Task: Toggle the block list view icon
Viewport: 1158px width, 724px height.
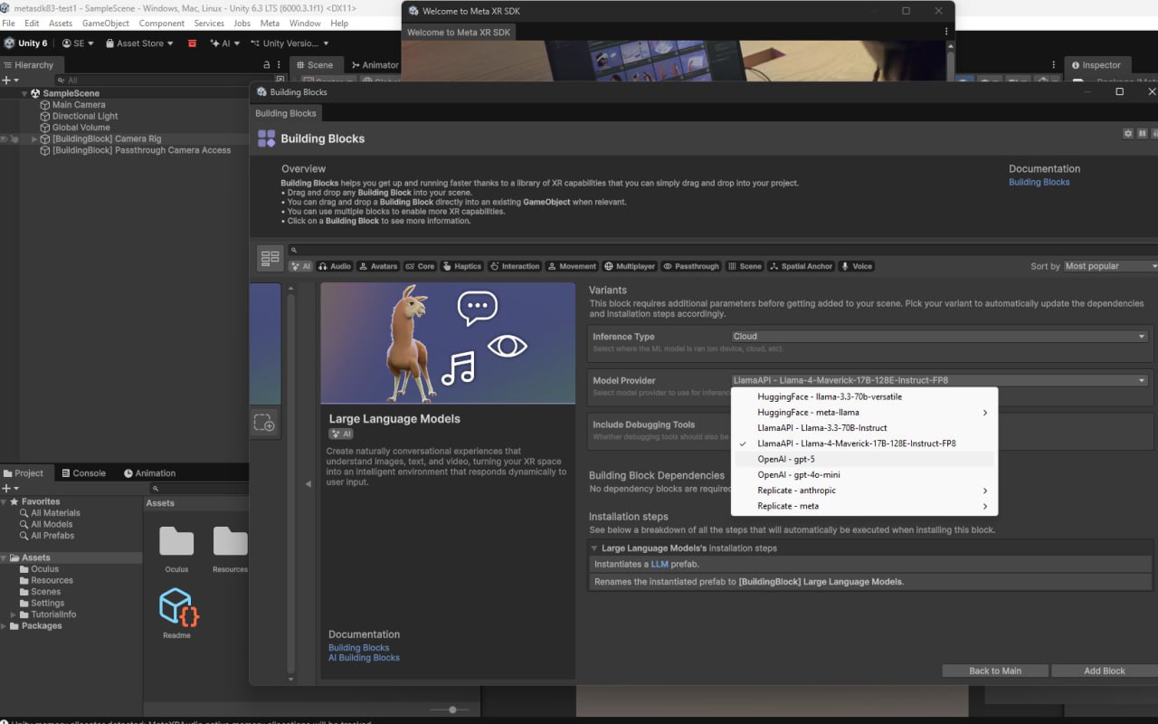Action: tap(270, 258)
